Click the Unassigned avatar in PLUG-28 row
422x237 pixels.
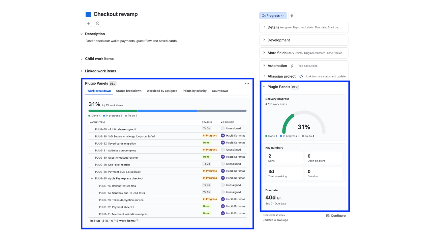223,164
